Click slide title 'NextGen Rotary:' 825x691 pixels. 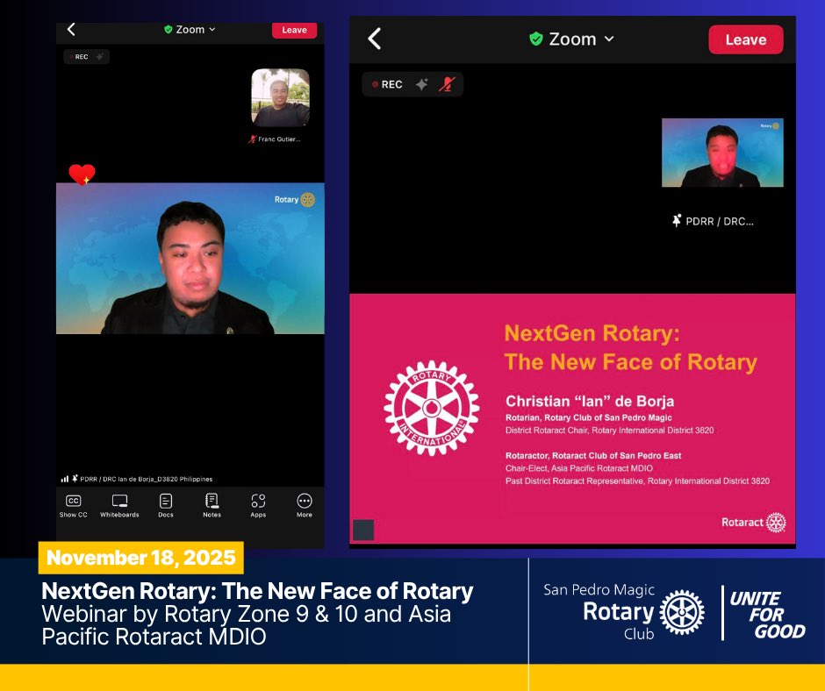tap(592, 333)
